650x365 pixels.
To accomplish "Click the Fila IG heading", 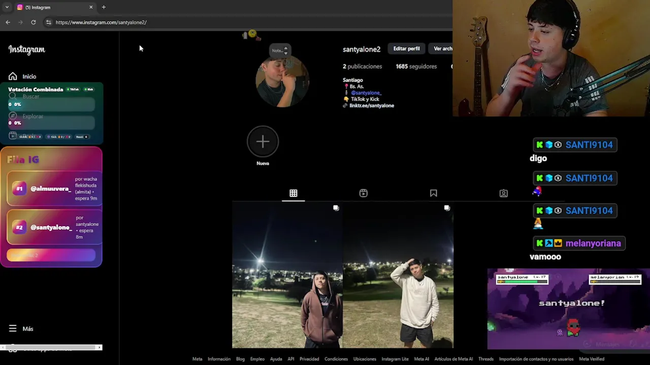I will 23,160.
